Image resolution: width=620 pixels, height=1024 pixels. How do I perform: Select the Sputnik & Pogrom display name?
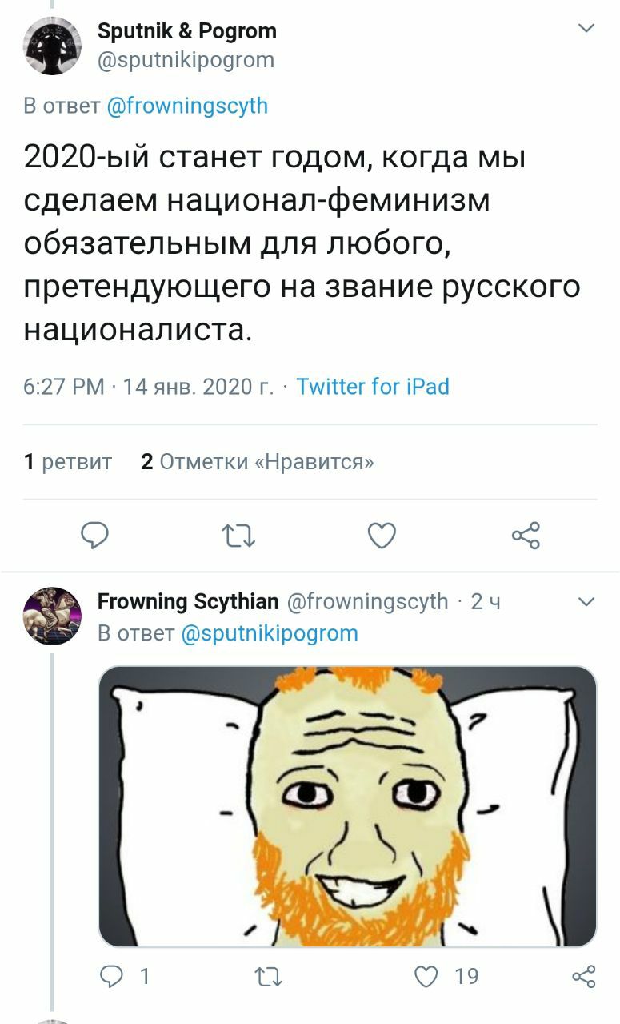click(187, 31)
